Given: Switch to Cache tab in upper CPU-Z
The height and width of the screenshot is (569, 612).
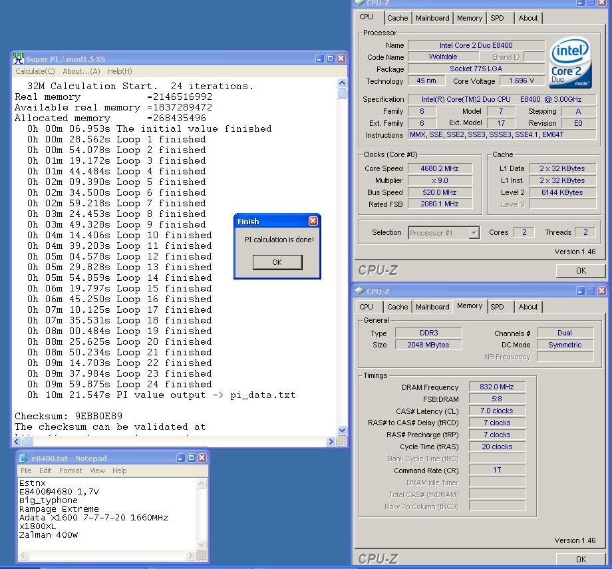Looking at the screenshot, I should click(x=397, y=18).
